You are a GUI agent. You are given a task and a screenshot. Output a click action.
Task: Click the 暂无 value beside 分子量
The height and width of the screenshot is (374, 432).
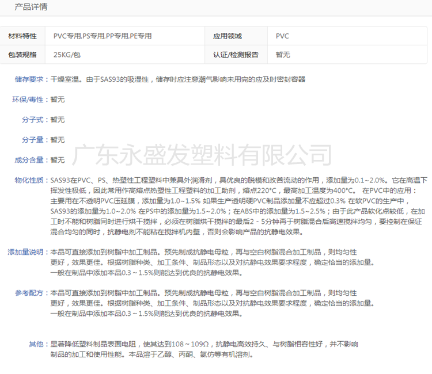point(58,140)
